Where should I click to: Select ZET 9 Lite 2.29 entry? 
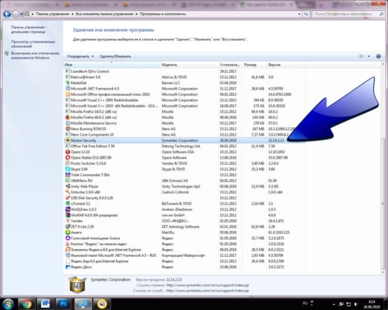184,226
